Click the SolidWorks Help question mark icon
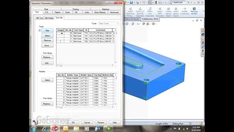Image resolution: width=234 pixels, height=132 pixels. pos(188,3)
